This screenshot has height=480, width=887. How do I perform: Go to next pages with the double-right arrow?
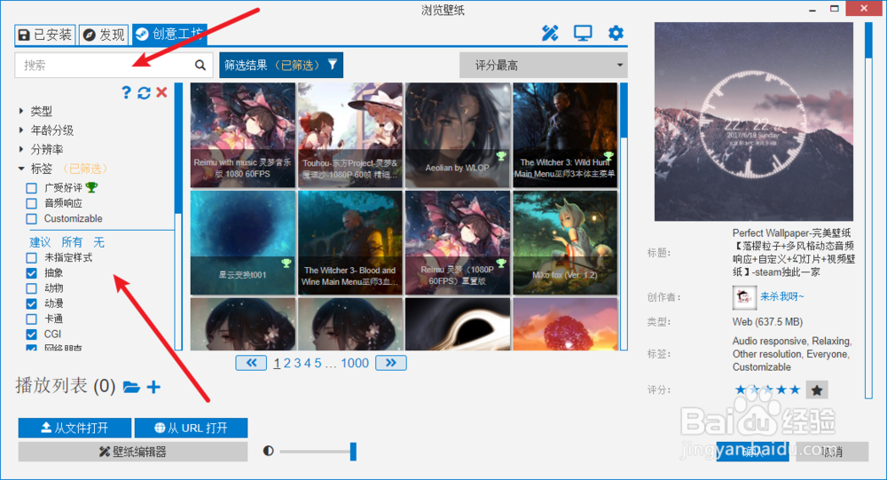(391, 363)
